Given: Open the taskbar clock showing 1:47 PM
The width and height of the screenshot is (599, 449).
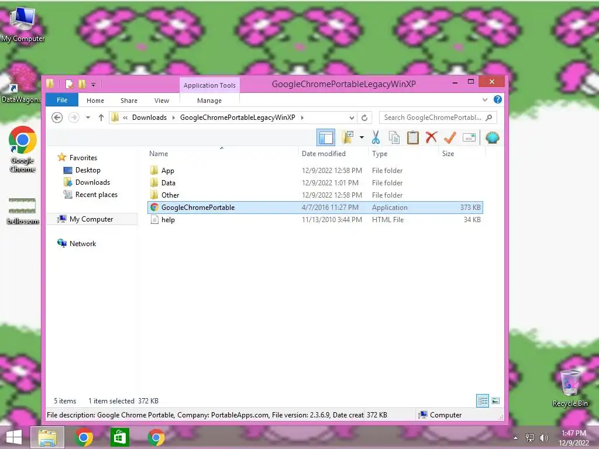Looking at the screenshot, I should point(574,438).
